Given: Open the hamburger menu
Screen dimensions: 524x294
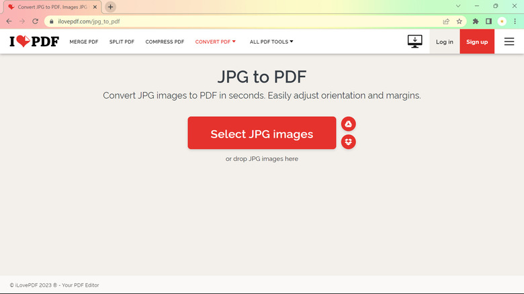Looking at the screenshot, I should (509, 42).
